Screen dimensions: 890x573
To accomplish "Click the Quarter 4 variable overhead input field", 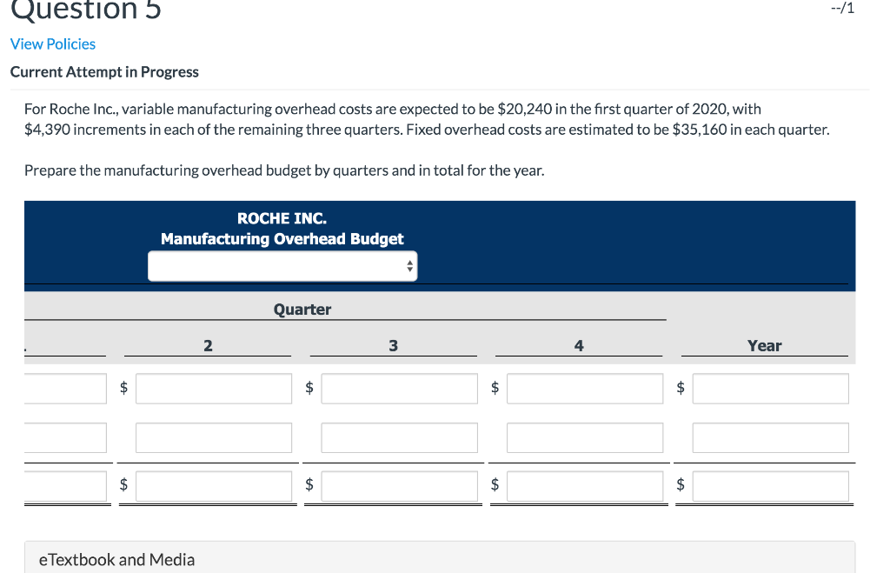I will click(584, 388).
